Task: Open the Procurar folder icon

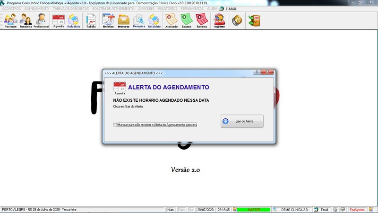Action: (x=123, y=21)
